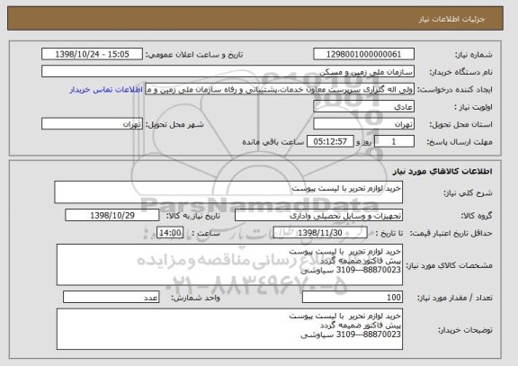Click the price validity date field 1398/11/30
Viewport: 518px width, 366px height.
point(320,233)
